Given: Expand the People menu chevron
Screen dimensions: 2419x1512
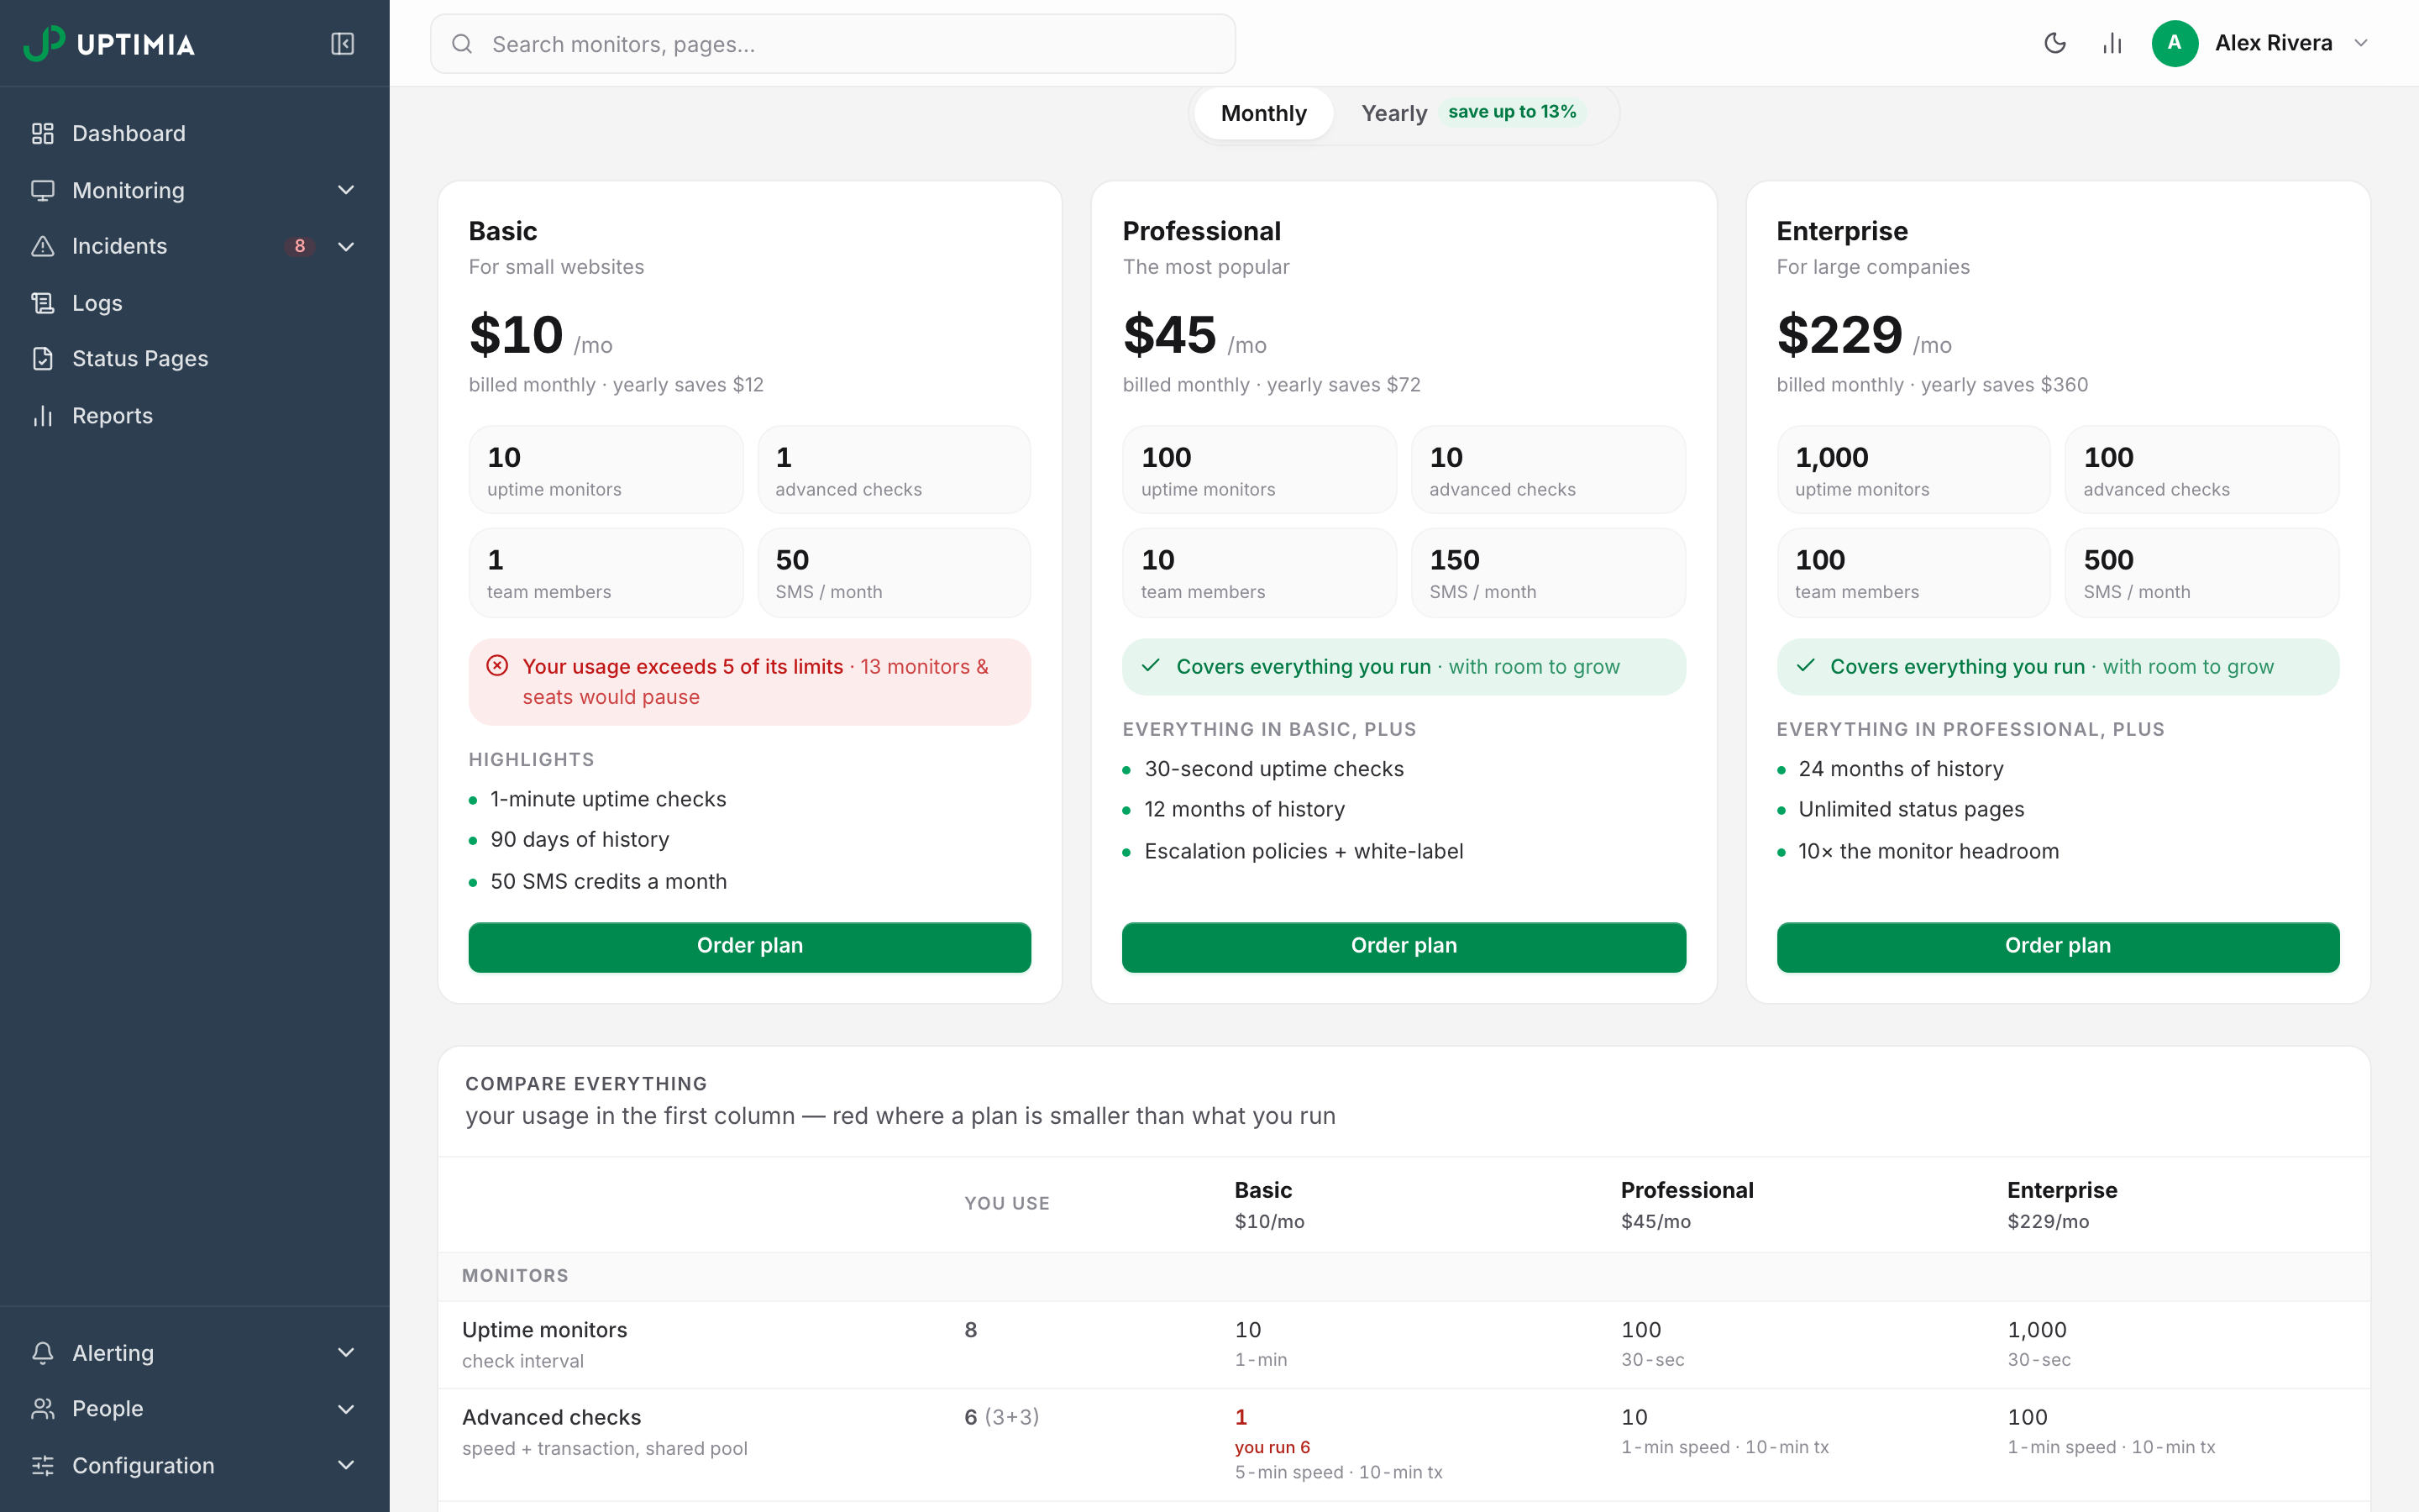Looking at the screenshot, I should 346,1408.
